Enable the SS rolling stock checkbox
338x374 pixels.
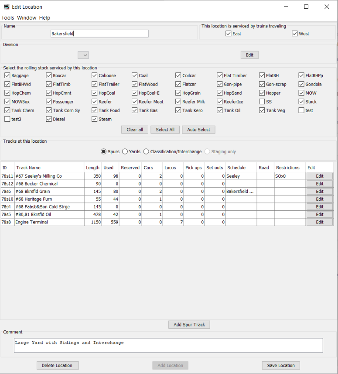(262, 102)
